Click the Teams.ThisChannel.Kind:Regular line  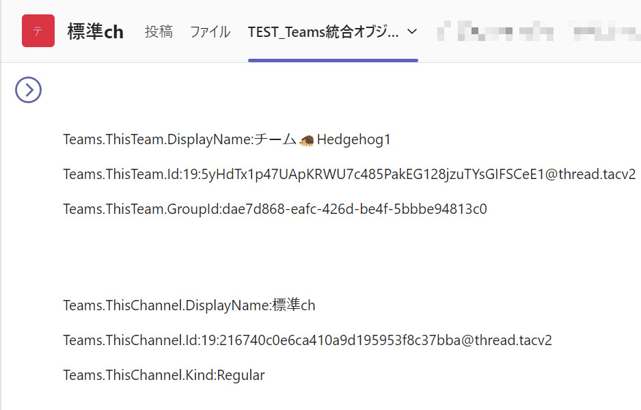[164, 375]
